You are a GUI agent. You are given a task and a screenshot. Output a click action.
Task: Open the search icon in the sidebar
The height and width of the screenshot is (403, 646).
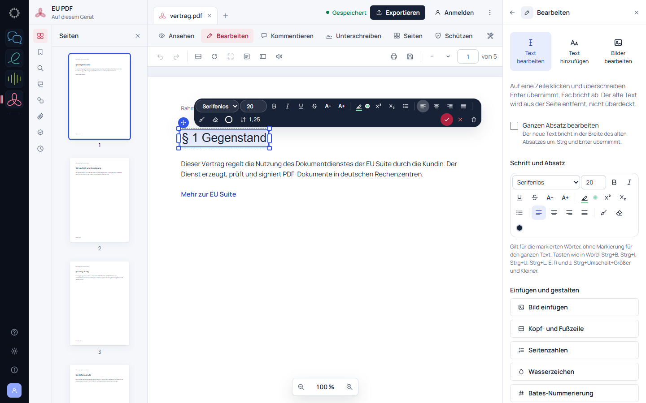pyautogui.click(x=40, y=68)
